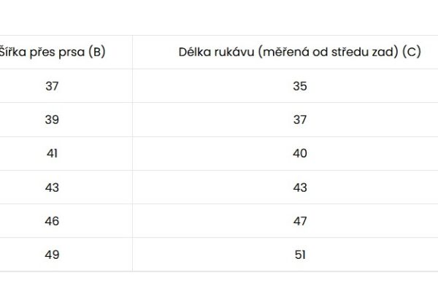
Task: Click sleeve length value 35
Action: point(300,86)
